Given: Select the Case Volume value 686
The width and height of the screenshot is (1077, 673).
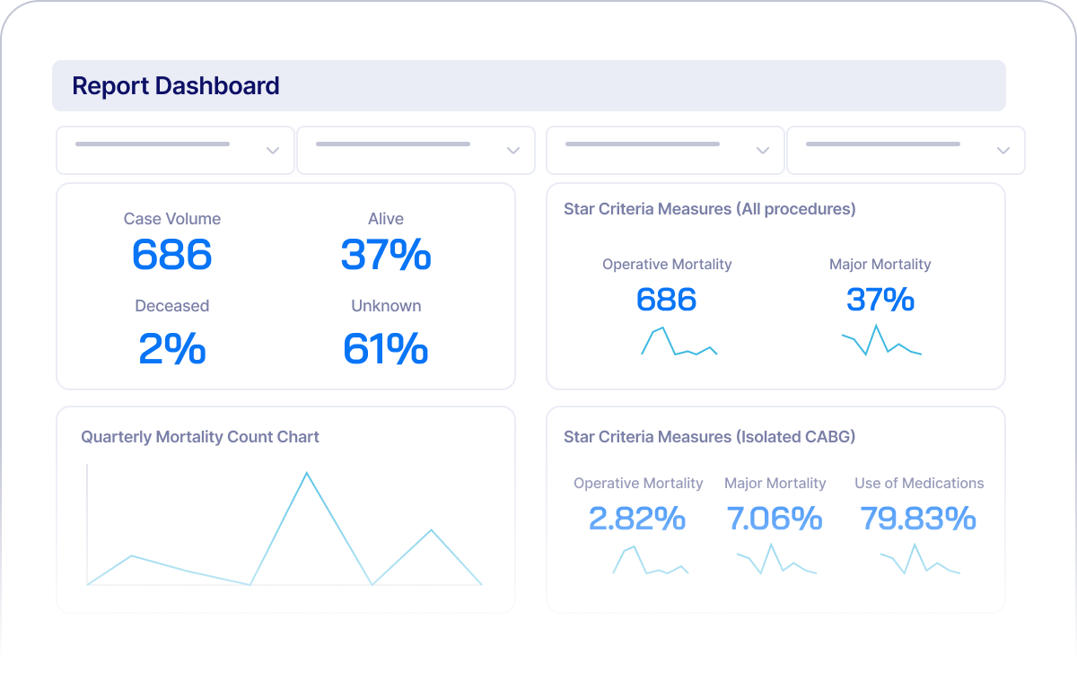Looking at the screenshot, I should [x=171, y=256].
